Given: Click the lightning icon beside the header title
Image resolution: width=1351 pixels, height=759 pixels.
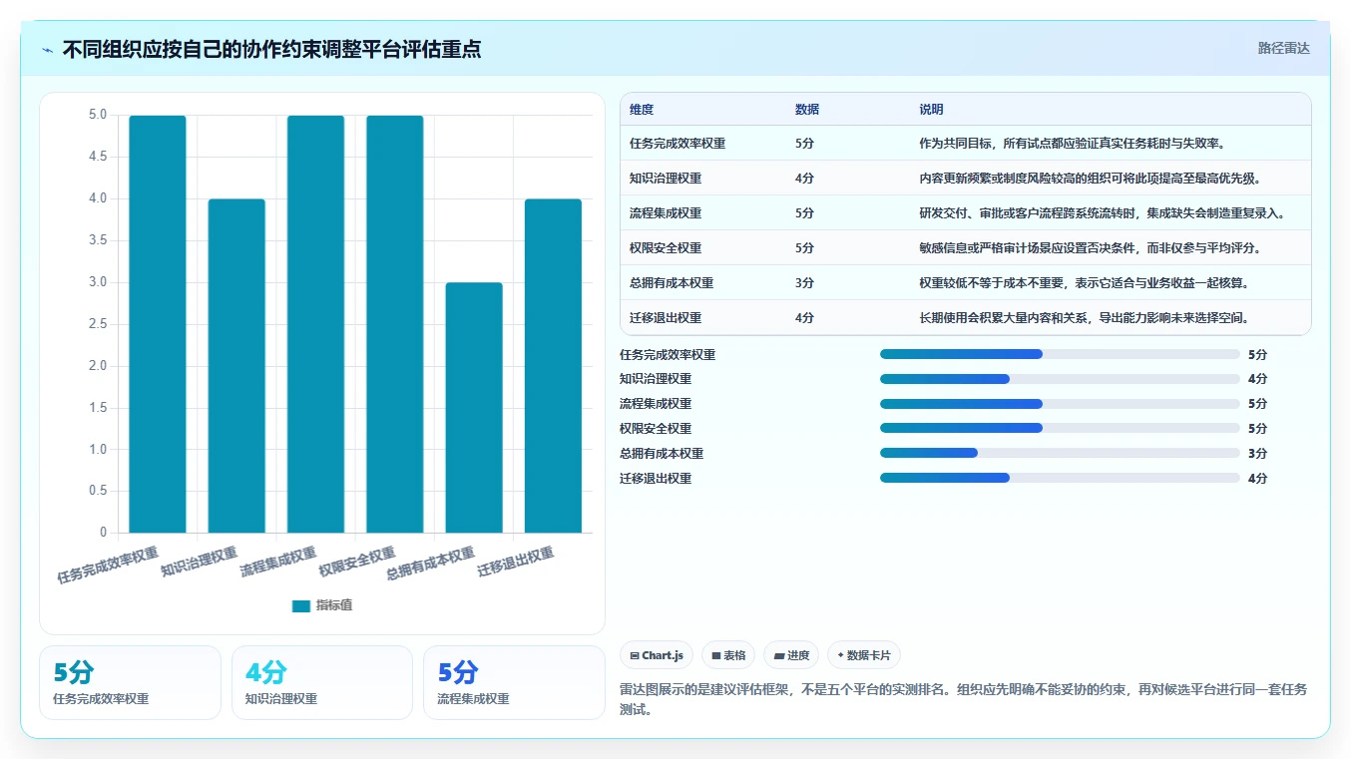Looking at the screenshot, I should click(x=48, y=49).
